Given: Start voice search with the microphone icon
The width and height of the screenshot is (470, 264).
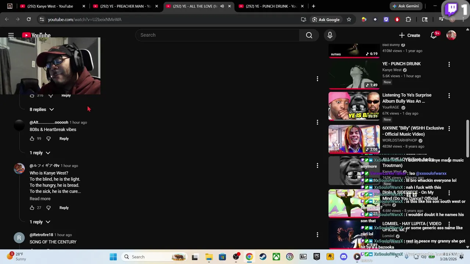Looking at the screenshot, I should pos(330,35).
